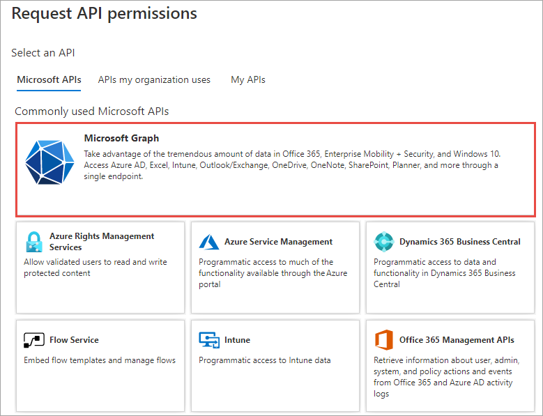Click 'functionality in Dynamics 365 Business Central' text

click(x=444, y=279)
